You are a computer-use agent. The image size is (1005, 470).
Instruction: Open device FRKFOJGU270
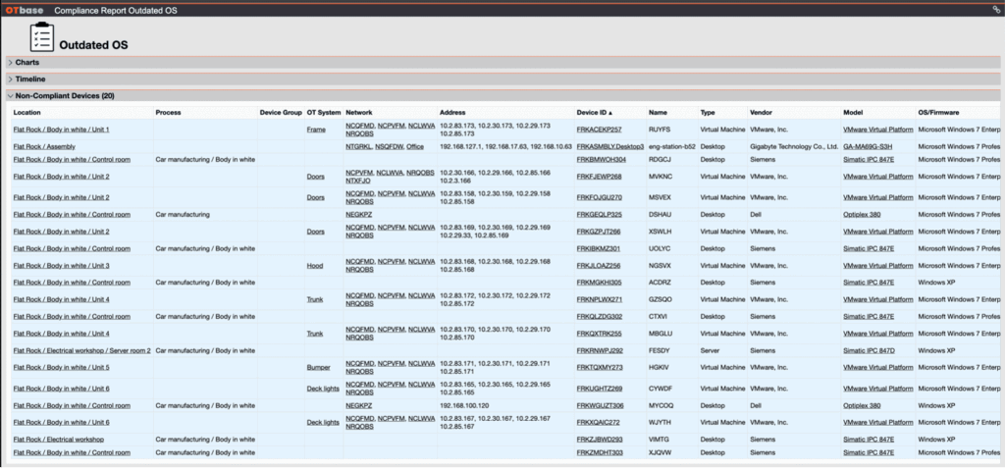click(x=600, y=197)
